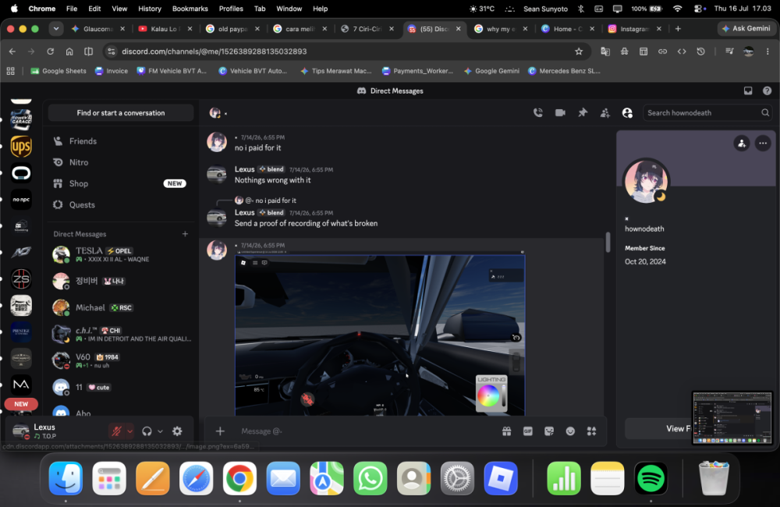Expand audio output options arrow
This screenshot has width=780, height=507.
160,431
